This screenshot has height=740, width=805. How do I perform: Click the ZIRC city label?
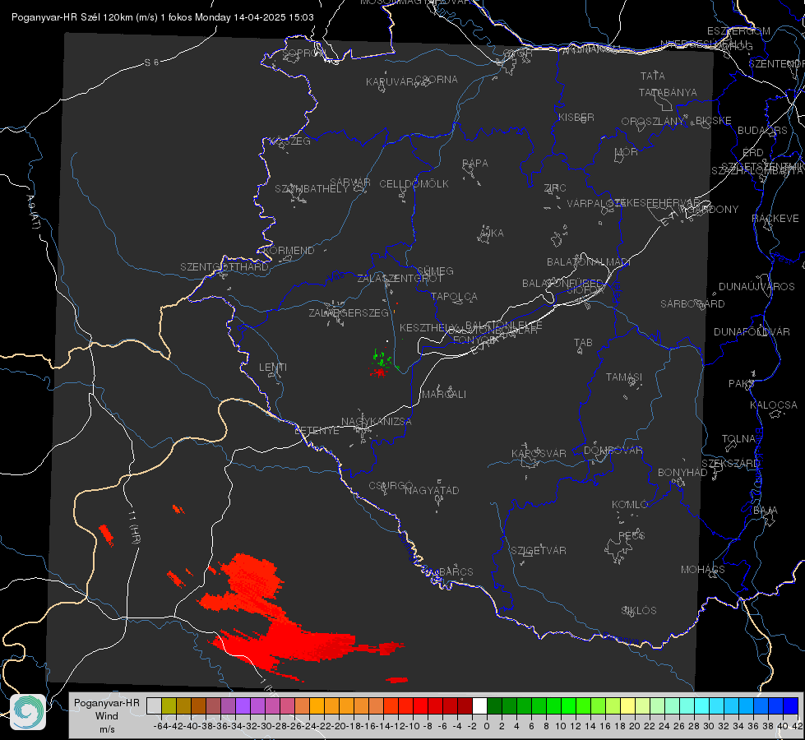pos(555,188)
